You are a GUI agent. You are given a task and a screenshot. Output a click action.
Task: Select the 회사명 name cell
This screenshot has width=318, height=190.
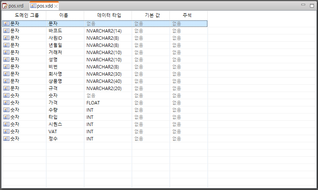point(65,74)
